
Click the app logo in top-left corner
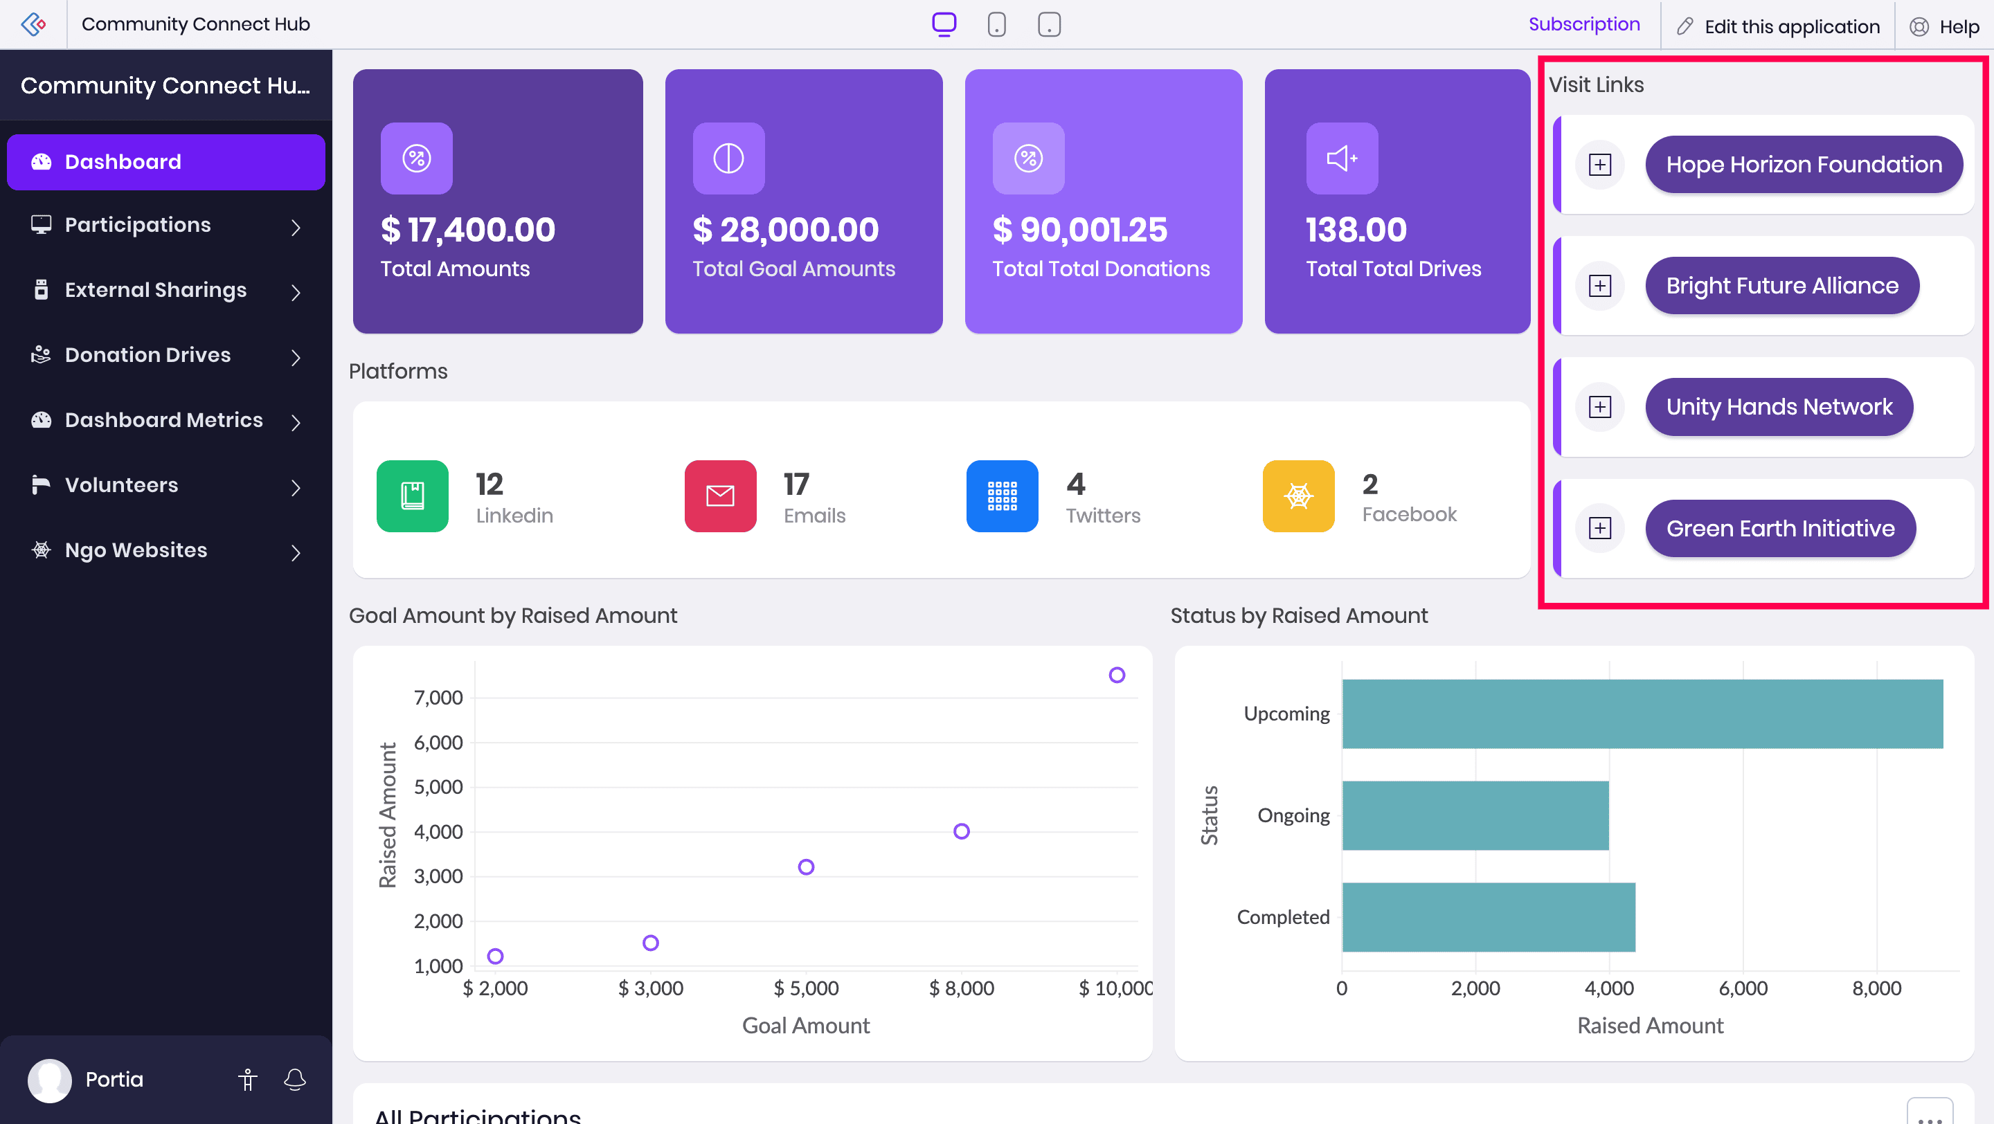pos(33,24)
